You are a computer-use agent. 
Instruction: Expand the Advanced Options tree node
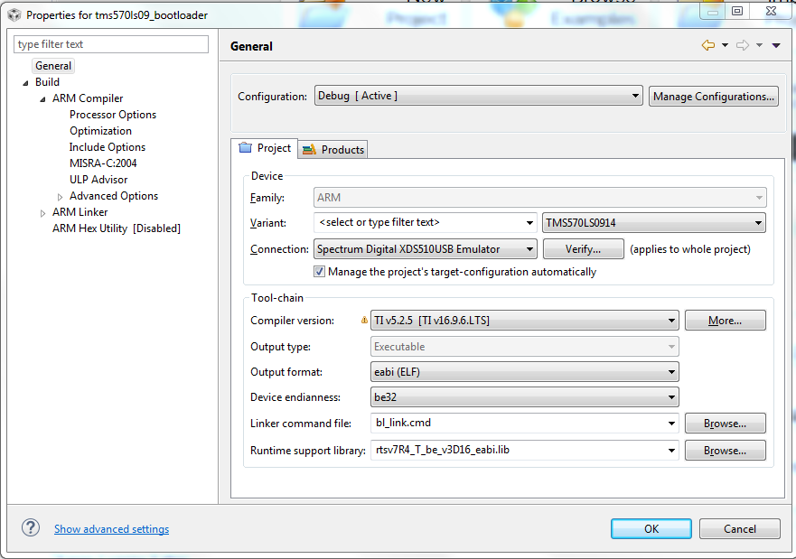click(60, 197)
